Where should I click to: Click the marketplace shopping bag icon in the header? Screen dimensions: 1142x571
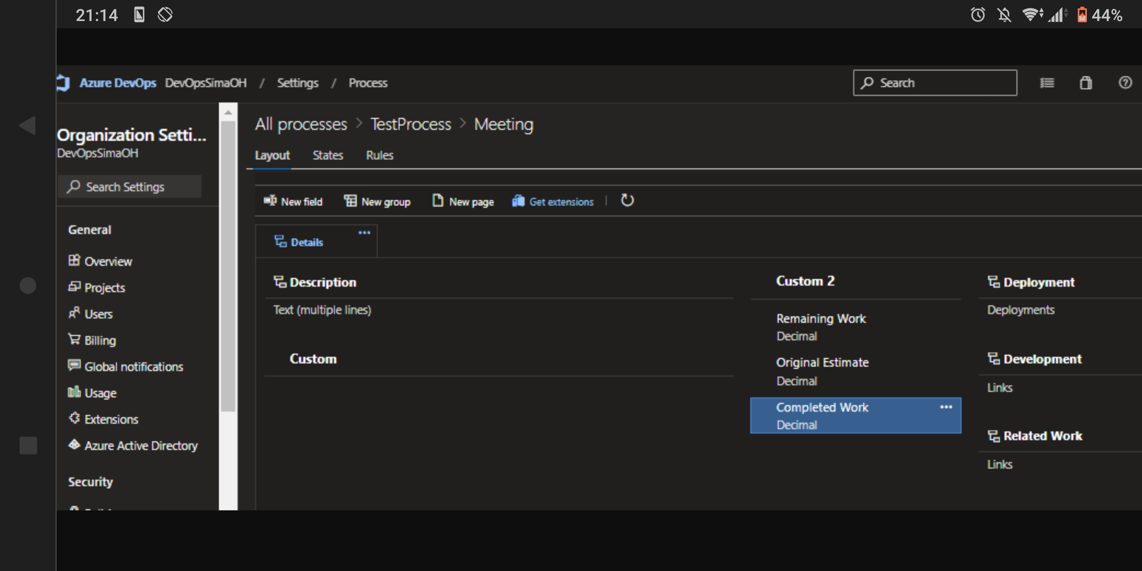(1086, 82)
